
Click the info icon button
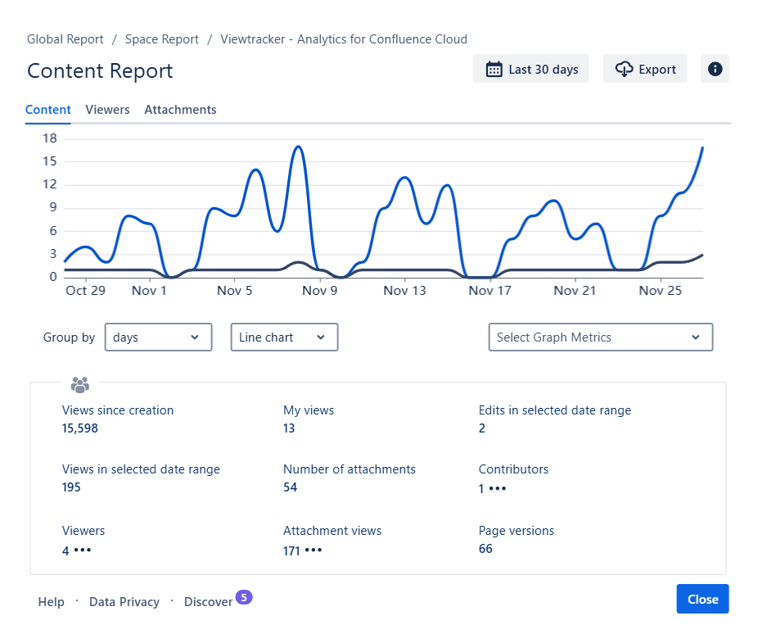click(x=715, y=70)
